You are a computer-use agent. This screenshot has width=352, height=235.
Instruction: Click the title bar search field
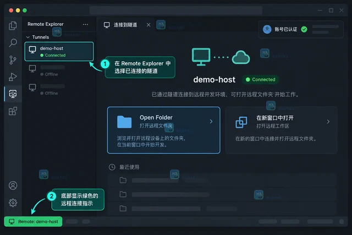176,10
